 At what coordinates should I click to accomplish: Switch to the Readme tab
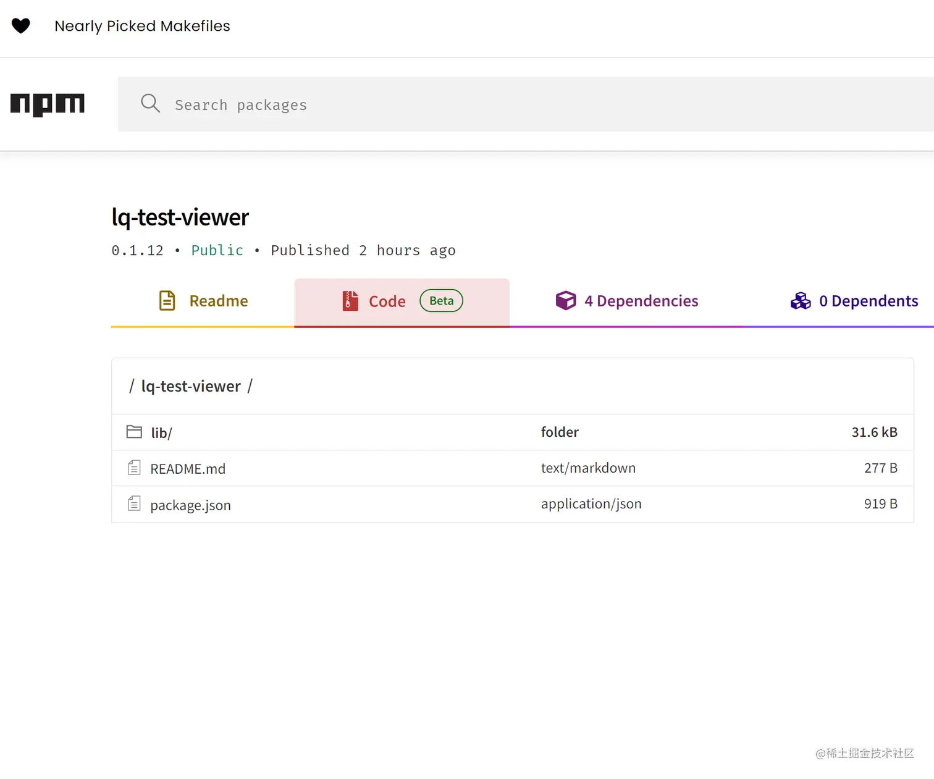click(203, 301)
